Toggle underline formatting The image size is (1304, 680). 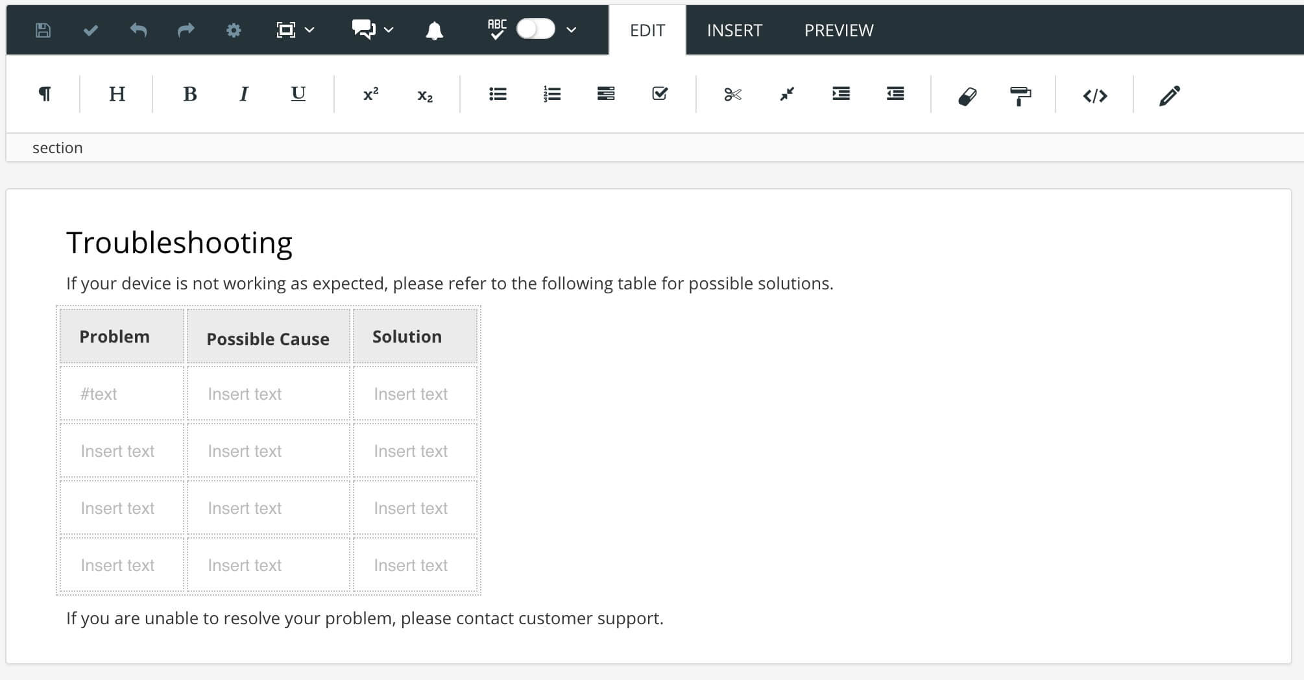(297, 94)
